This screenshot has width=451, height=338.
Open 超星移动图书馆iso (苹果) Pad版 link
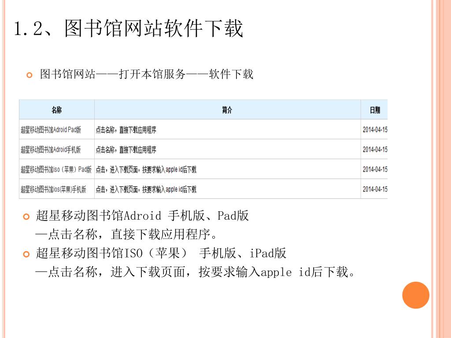pyautogui.click(x=56, y=169)
